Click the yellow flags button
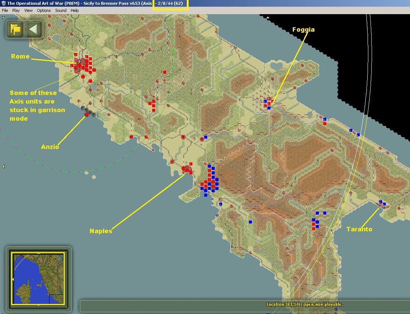This screenshot has height=314, width=410. 15,29
